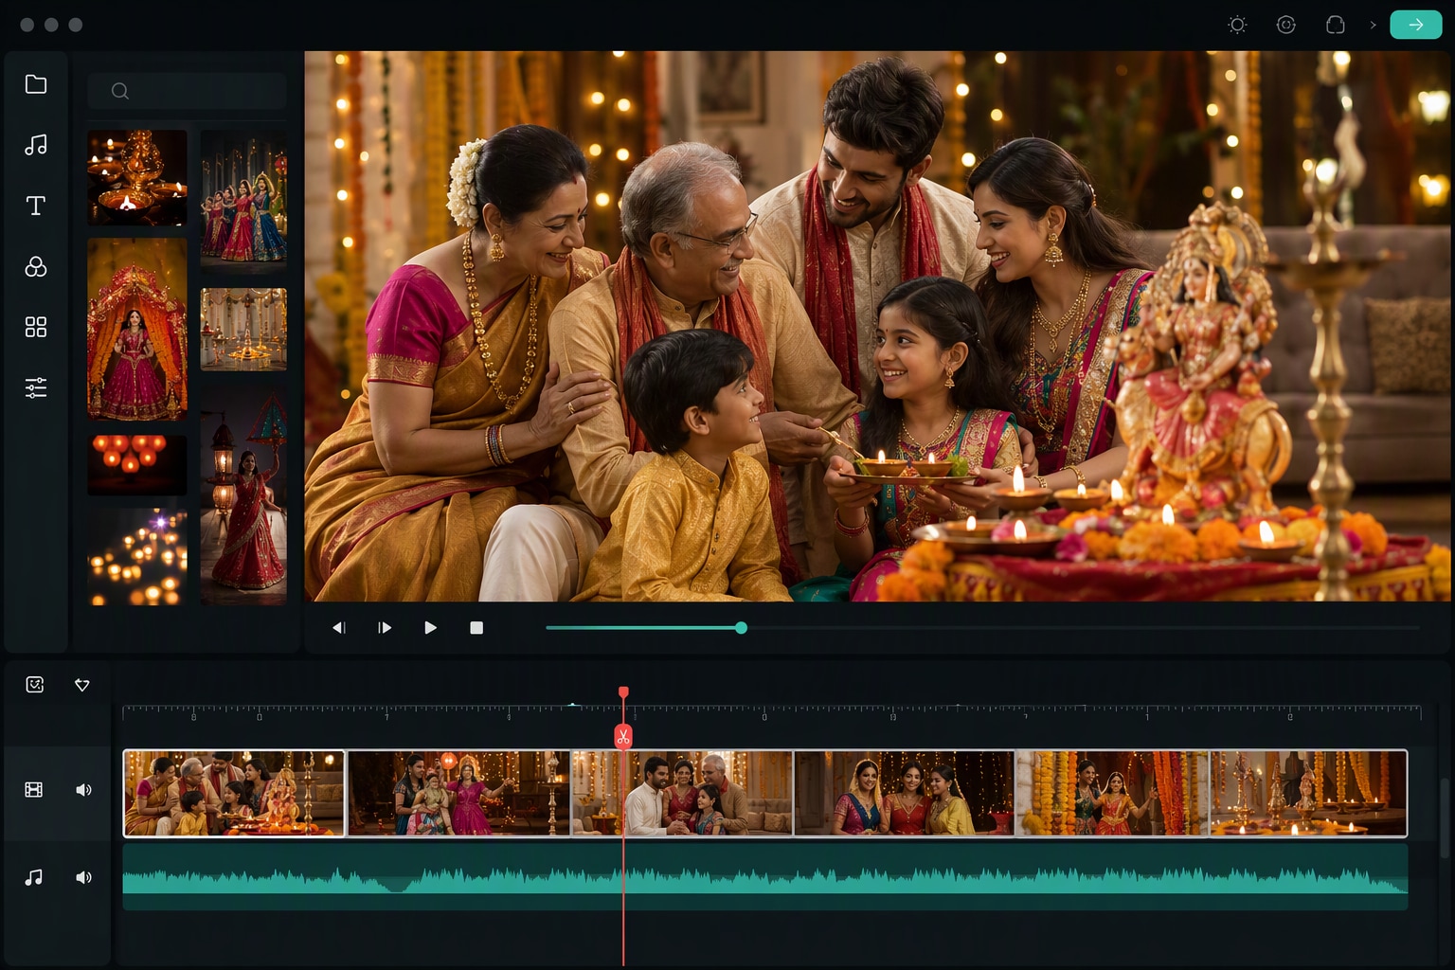Select the blurred bokeh lights thumbnail
Image resolution: width=1455 pixels, height=970 pixels.
(137, 557)
